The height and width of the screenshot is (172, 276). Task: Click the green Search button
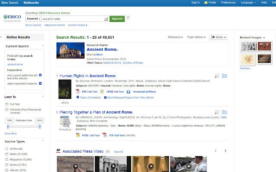117,19
